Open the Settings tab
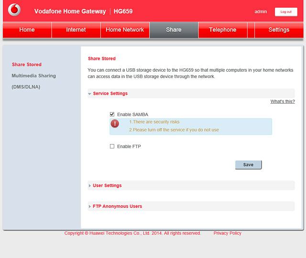Viewport: 306px width, 258px height. pos(279,30)
